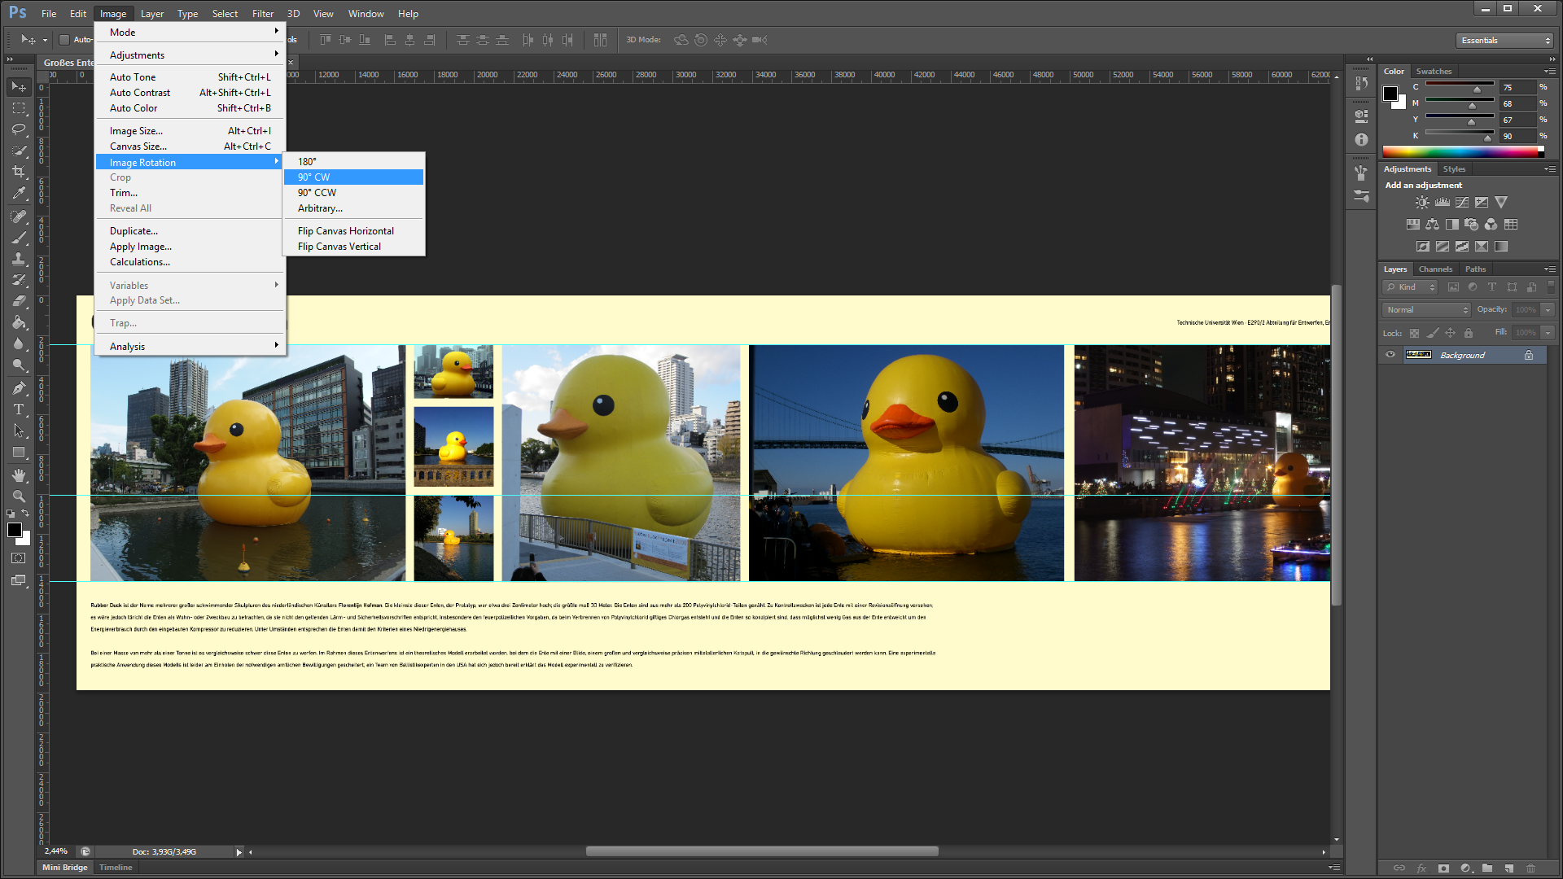The height and width of the screenshot is (879, 1563).
Task: Switch to the Channels tab
Action: coord(1435,269)
